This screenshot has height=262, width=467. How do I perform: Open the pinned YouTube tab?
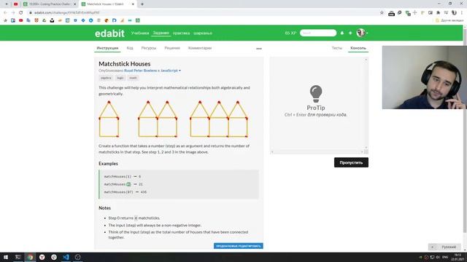click(x=16, y=4)
